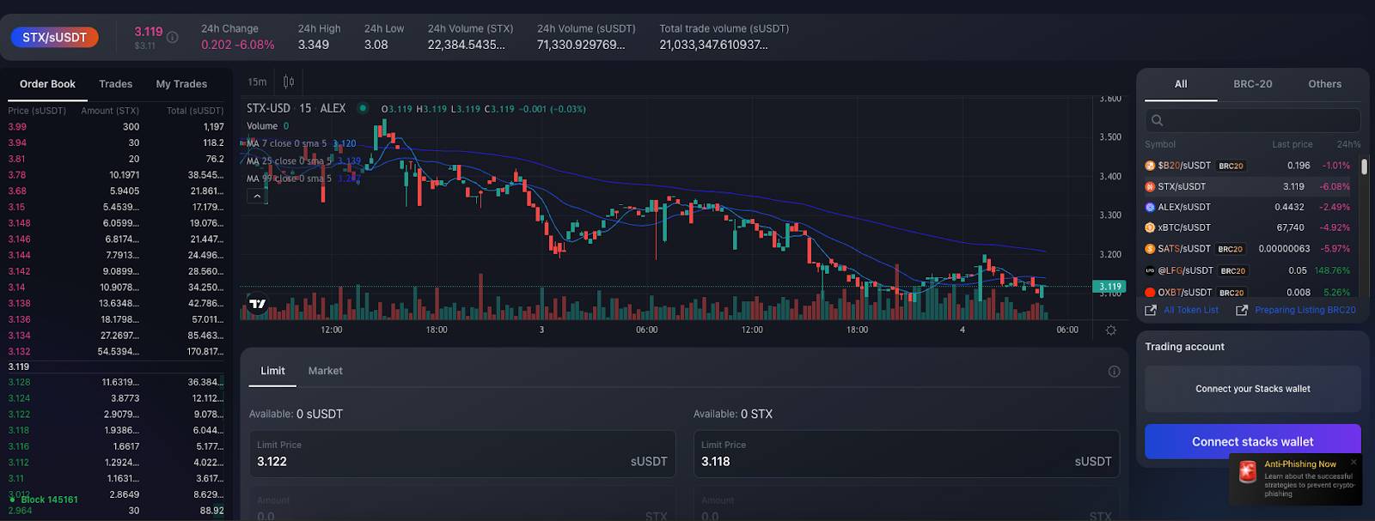The height and width of the screenshot is (521, 1375).
Task: Click the 3.124 bid price
Action: (x=19, y=399)
